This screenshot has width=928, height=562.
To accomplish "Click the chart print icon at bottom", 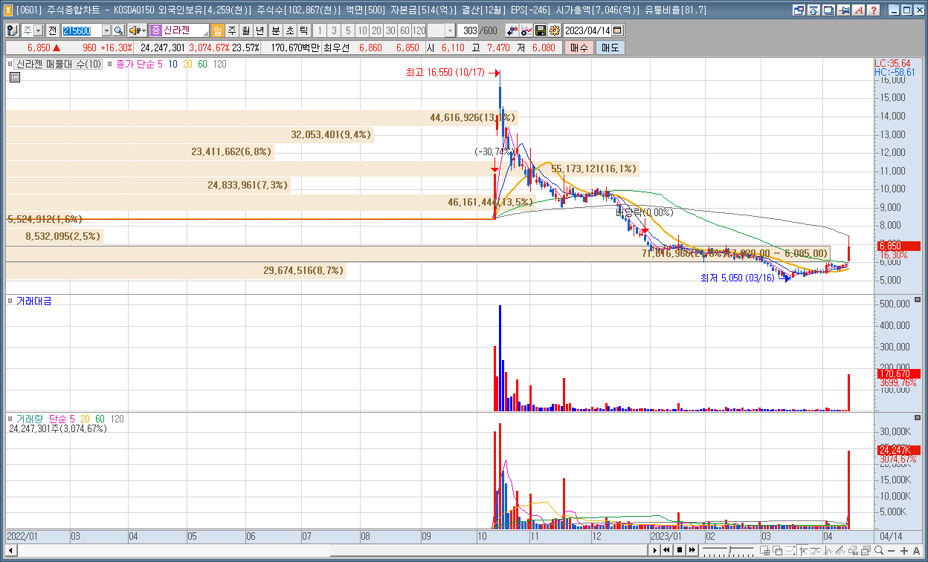I will (x=853, y=550).
